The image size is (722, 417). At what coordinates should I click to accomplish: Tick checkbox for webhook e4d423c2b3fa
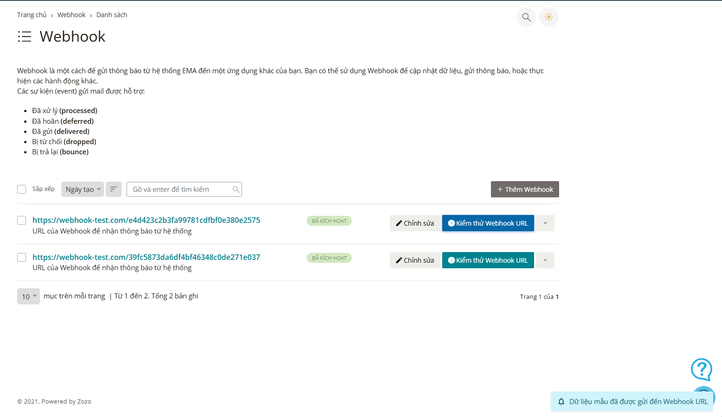pos(21,220)
